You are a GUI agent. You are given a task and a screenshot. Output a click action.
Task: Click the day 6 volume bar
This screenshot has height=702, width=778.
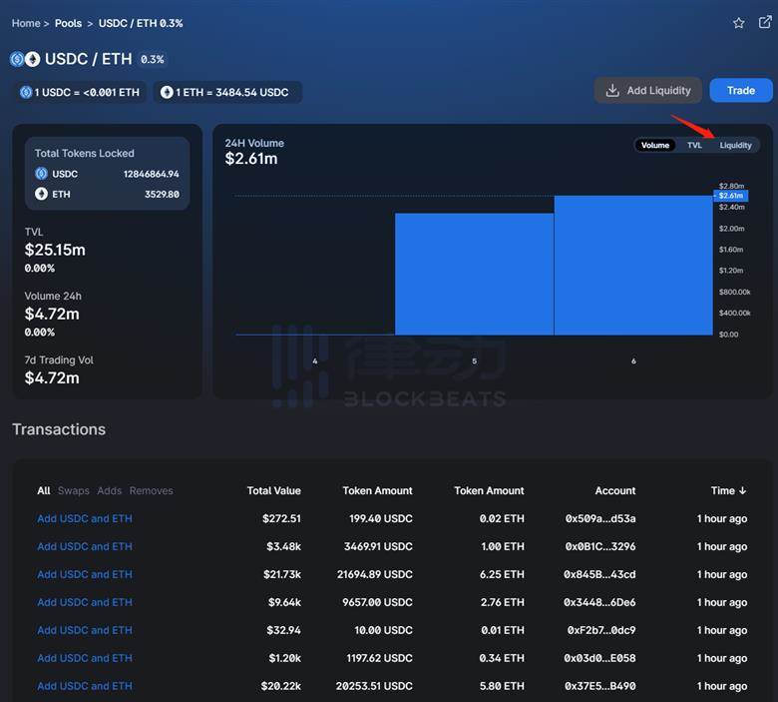point(633,266)
